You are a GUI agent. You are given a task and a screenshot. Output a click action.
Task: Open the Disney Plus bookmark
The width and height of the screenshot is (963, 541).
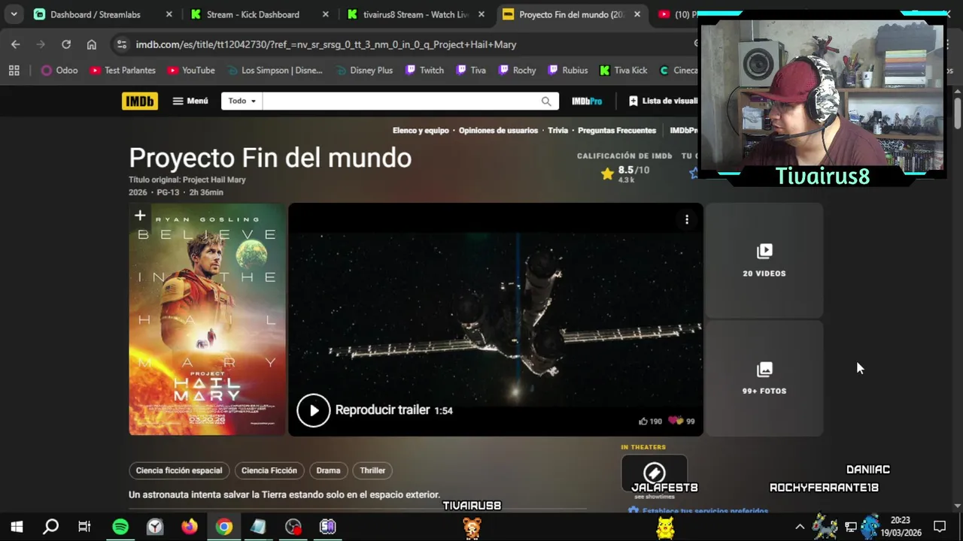point(363,70)
